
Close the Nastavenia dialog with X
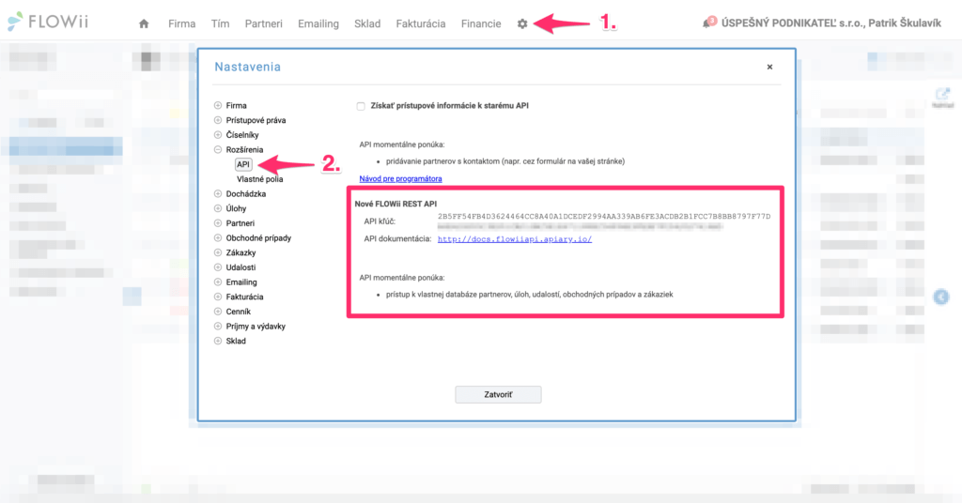769,67
